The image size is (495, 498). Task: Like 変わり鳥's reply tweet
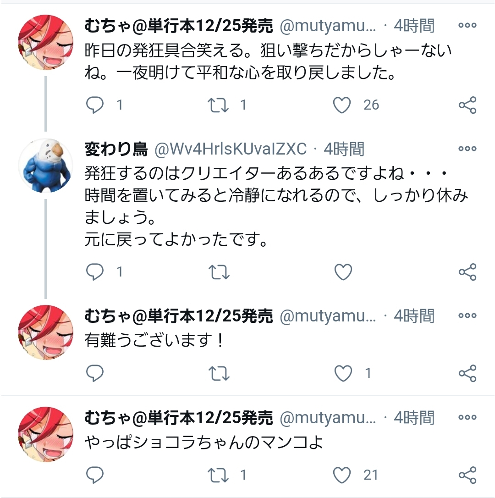click(x=343, y=272)
